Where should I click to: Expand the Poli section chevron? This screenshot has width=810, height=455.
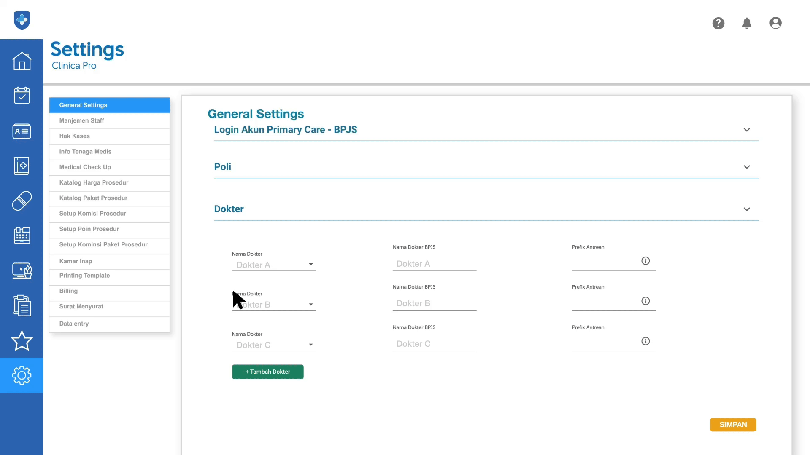[746, 167]
